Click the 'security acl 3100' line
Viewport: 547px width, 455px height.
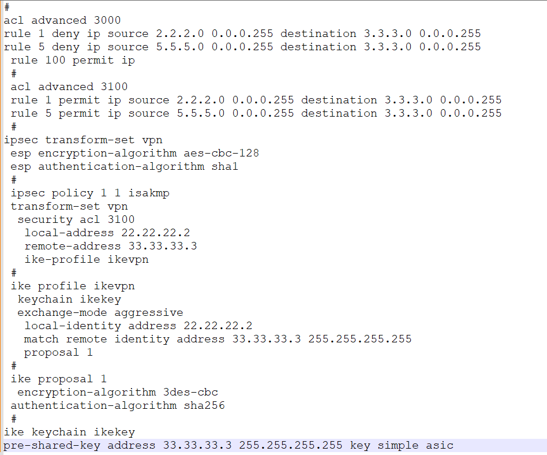tap(76, 219)
